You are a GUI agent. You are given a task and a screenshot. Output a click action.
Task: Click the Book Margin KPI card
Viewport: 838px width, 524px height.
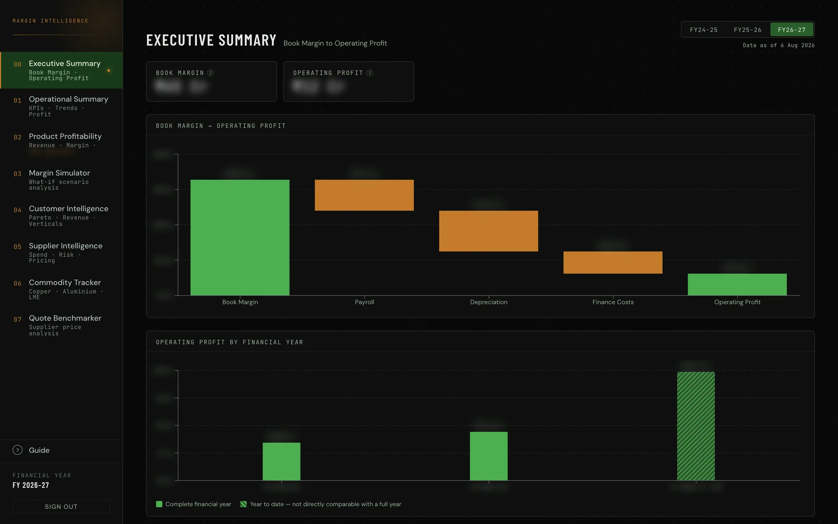point(212,81)
